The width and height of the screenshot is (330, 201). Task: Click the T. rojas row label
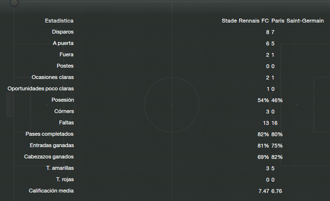click(x=65, y=180)
